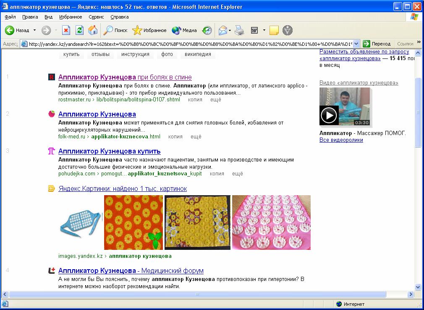Screen dimensions: 424x310
Task: Open result Аппликатор Кузнецова при болях в спине
Action: [x=125, y=77]
